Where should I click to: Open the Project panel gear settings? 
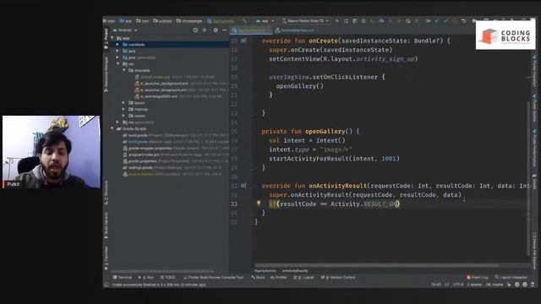[x=216, y=30]
